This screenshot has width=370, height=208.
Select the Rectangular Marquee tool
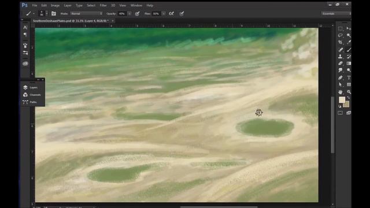point(341,28)
